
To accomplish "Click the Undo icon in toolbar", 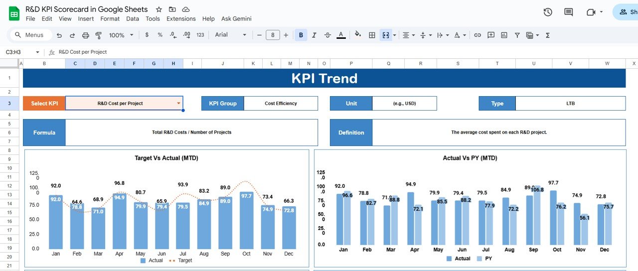I will click(x=60, y=35).
